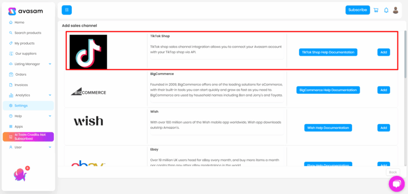Open the notifications bell

386,10
